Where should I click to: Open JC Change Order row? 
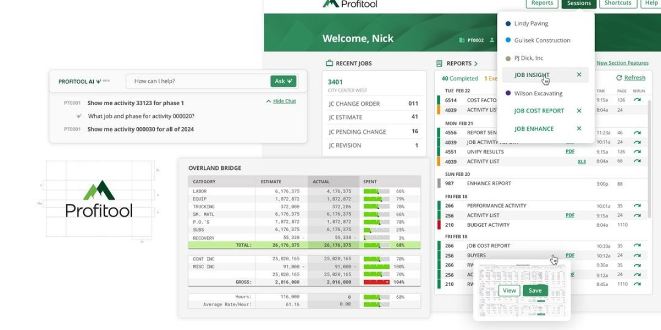point(373,103)
